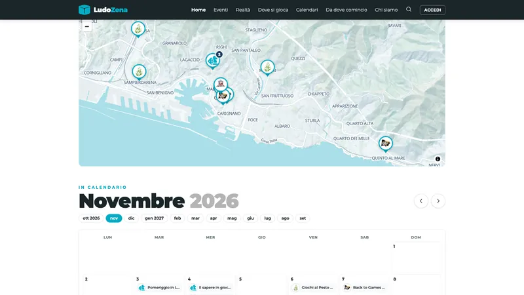This screenshot has width=524, height=295.
Task: Select the feb month pill
Action: (178, 218)
